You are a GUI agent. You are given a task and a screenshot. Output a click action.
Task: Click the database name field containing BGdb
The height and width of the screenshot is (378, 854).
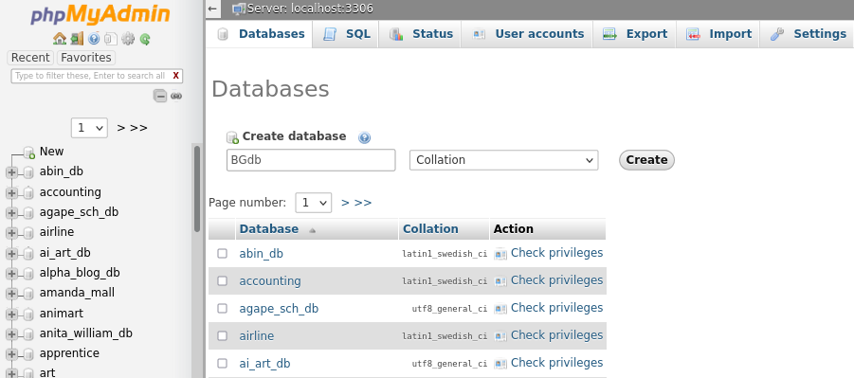(x=311, y=160)
